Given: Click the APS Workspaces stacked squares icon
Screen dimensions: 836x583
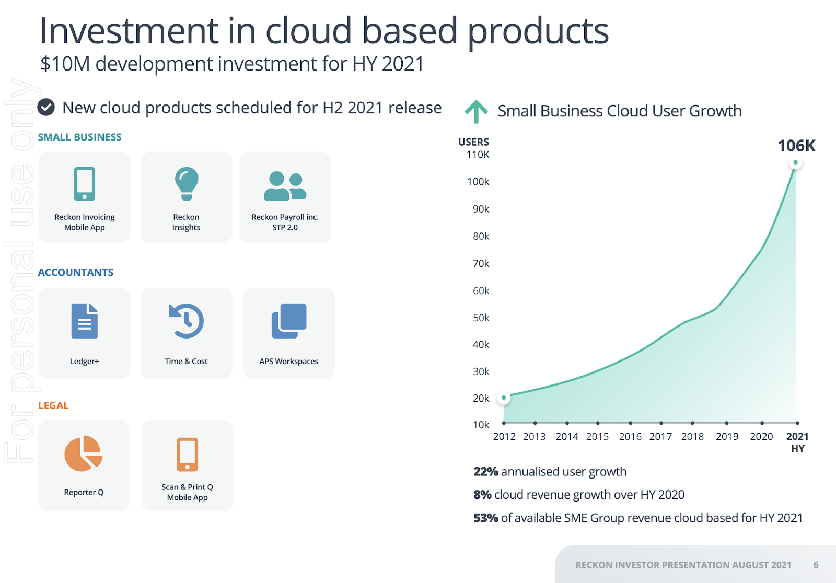Looking at the screenshot, I should 289,321.
